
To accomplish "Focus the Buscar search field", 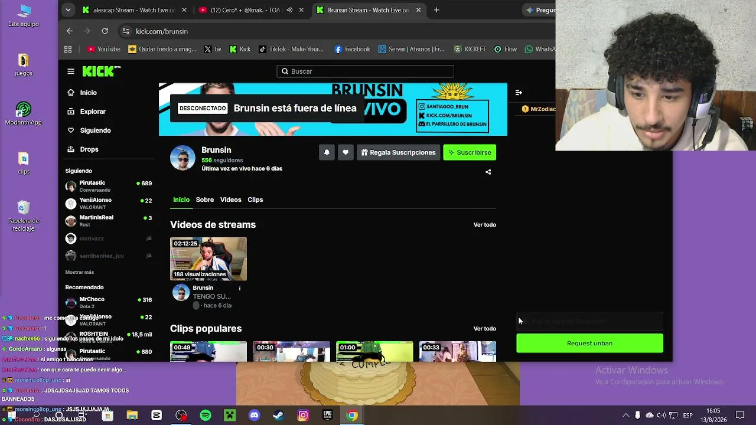I will (365, 71).
